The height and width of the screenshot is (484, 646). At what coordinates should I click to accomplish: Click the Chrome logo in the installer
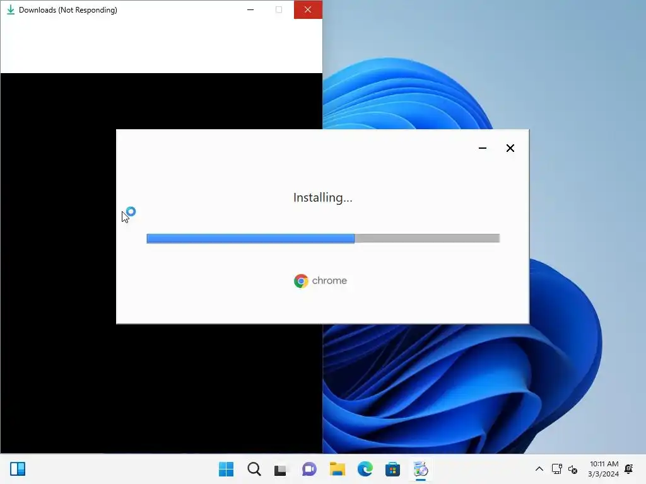[x=301, y=281]
